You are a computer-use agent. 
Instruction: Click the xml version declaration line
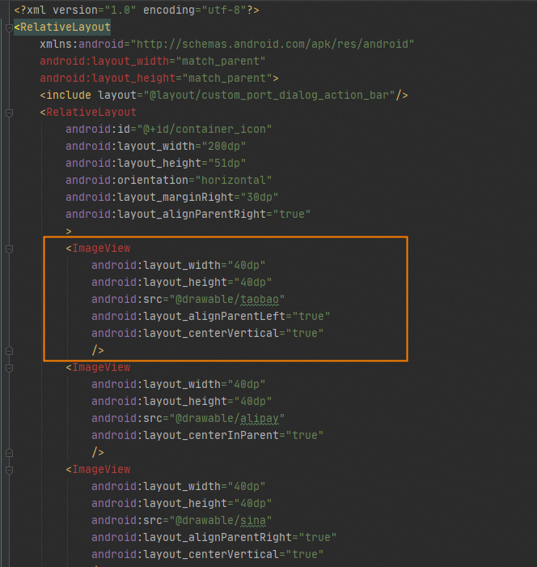[x=137, y=10]
